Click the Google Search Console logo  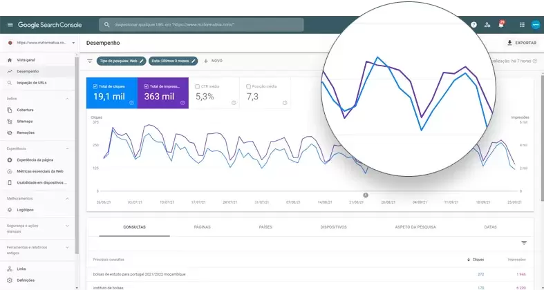coord(50,25)
